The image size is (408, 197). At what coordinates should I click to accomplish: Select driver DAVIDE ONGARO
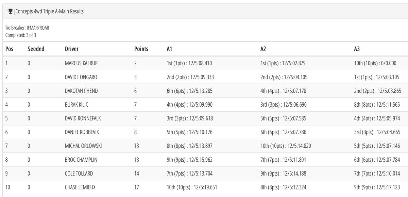pyautogui.click(x=81, y=77)
